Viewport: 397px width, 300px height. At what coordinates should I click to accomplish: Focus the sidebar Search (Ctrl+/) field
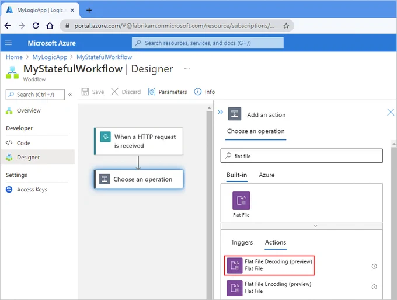click(35, 95)
